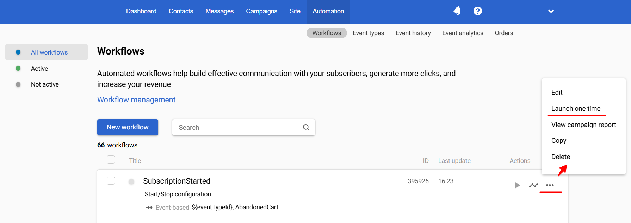
Task: Filter by Active workflows
Action: pos(39,69)
